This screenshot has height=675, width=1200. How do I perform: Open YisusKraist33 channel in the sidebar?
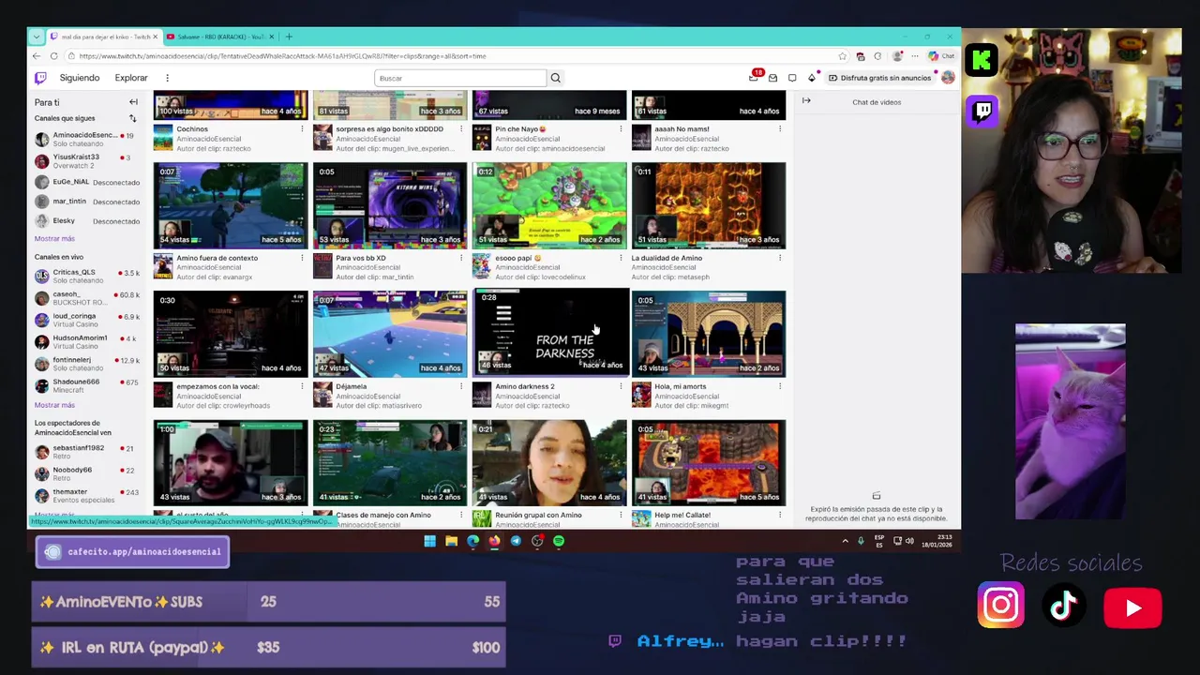point(86,160)
